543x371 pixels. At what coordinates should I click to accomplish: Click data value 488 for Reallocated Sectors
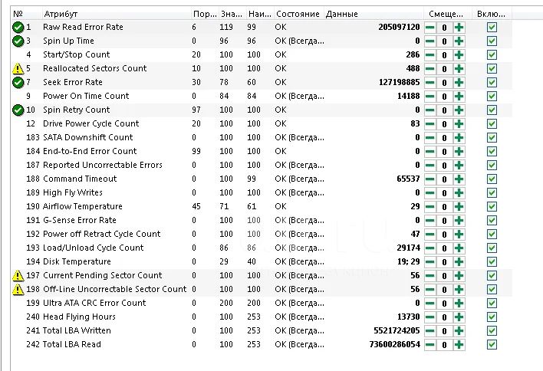coord(413,68)
